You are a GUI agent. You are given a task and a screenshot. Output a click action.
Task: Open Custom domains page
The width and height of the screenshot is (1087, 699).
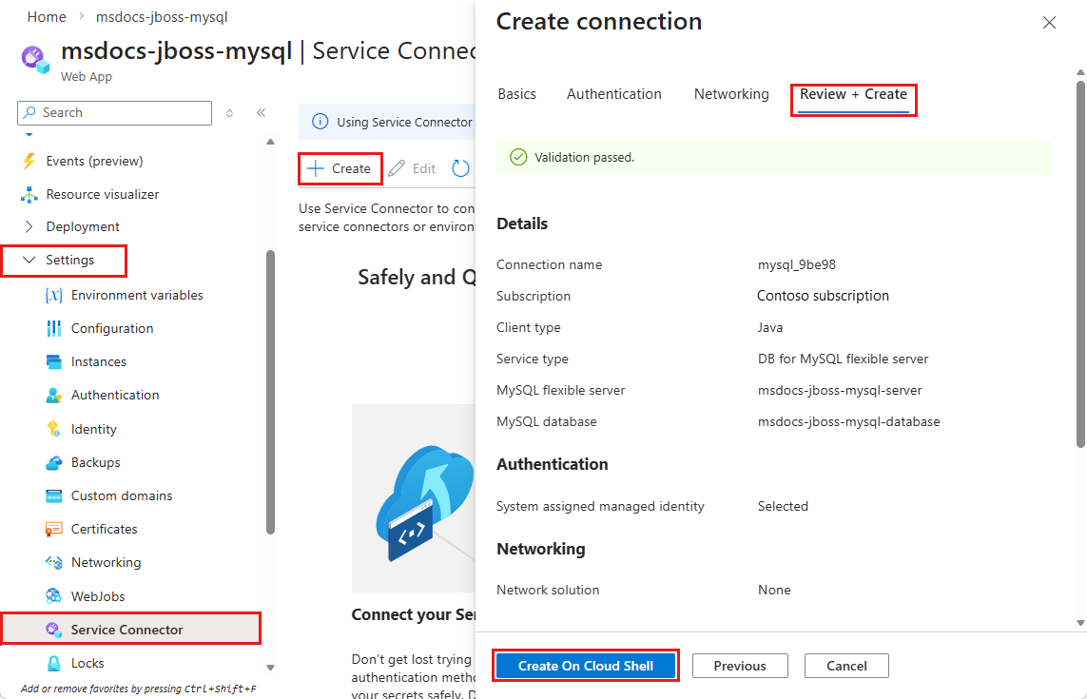tap(122, 495)
